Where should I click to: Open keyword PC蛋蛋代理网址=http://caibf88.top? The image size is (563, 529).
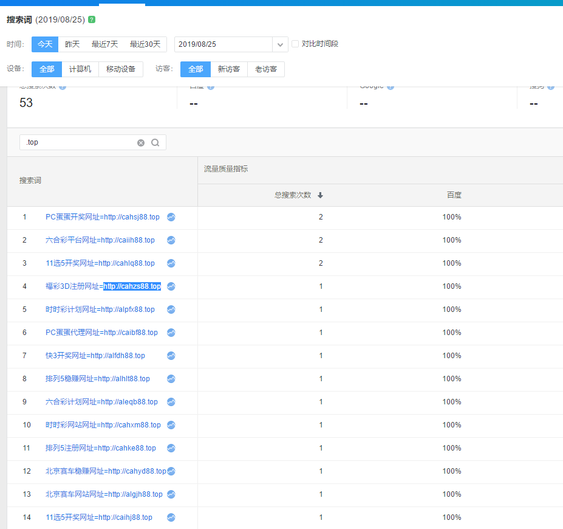pos(101,333)
